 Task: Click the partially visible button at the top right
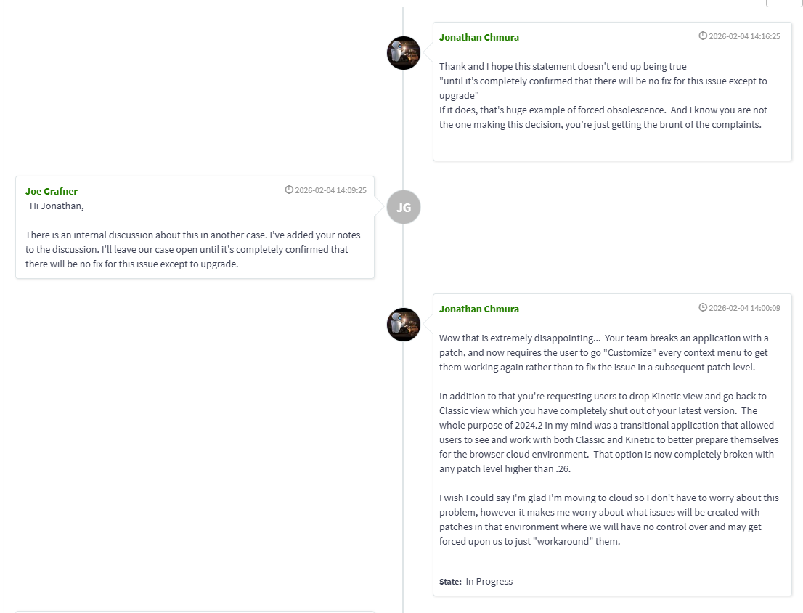click(783, 3)
